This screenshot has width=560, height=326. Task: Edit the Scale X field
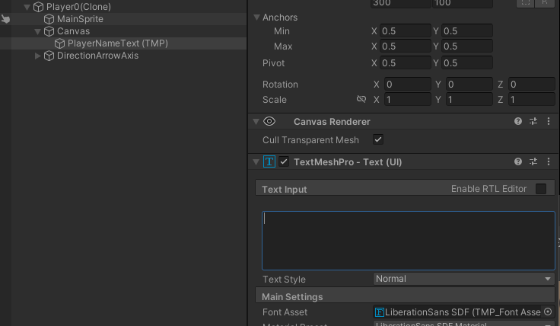pyautogui.click(x=408, y=99)
